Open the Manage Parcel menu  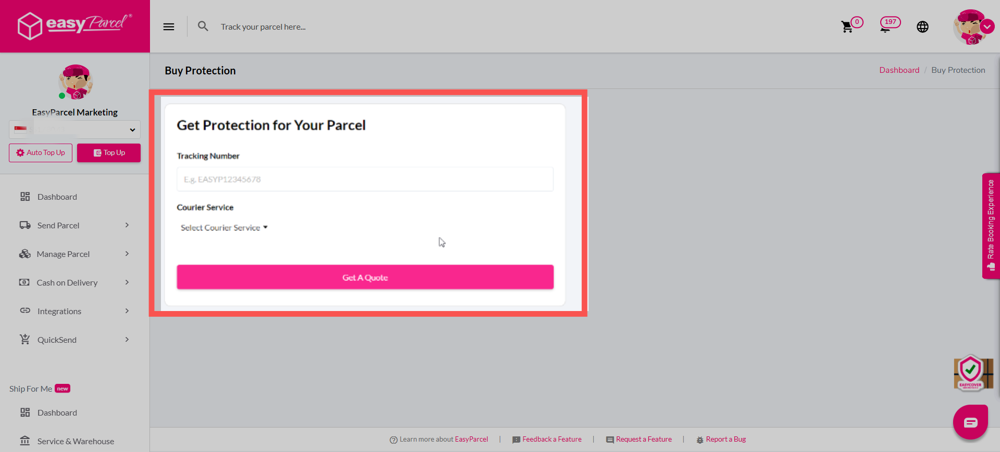click(x=63, y=254)
